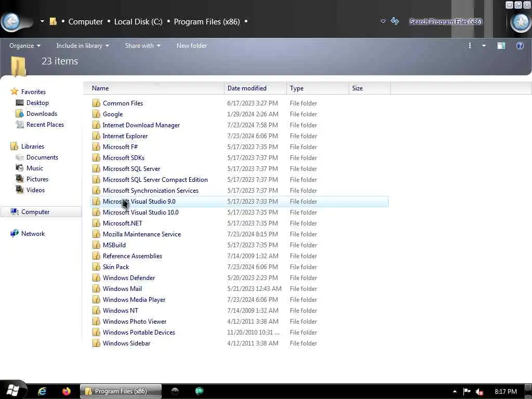
Task: Click the Microsoft SDKs folder icon
Action: pos(96,158)
